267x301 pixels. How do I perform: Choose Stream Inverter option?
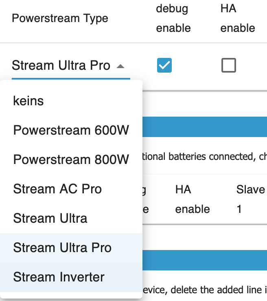pyautogui.click(x=59, y=277)
